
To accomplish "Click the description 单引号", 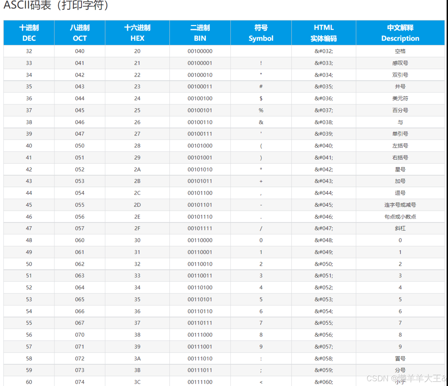I will 400,134.
